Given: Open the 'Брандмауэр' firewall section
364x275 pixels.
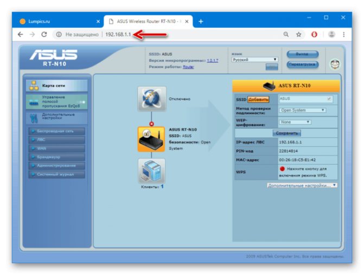Looking at the screenshot, I should pos(56,157).
